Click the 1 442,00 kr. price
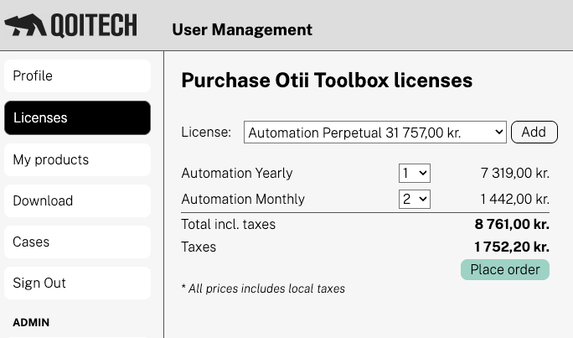This screenshot has height=338, width=573. tap(515, 199)
